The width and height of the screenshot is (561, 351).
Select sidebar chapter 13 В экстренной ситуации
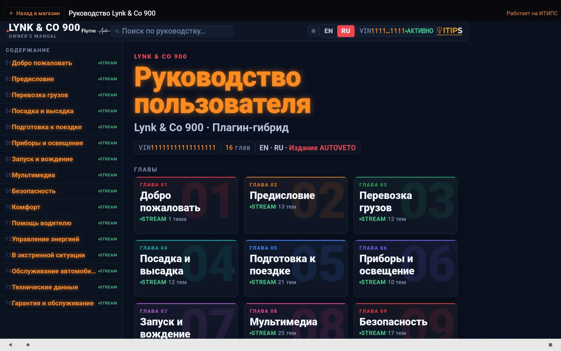pos(61,255)
